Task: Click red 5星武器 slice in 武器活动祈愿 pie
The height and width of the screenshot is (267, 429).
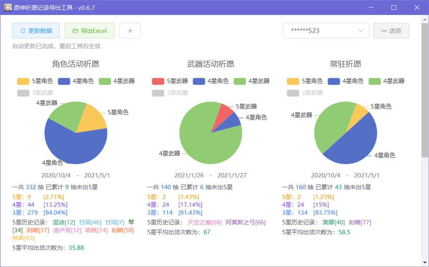Action: click(x=223, y=114)
